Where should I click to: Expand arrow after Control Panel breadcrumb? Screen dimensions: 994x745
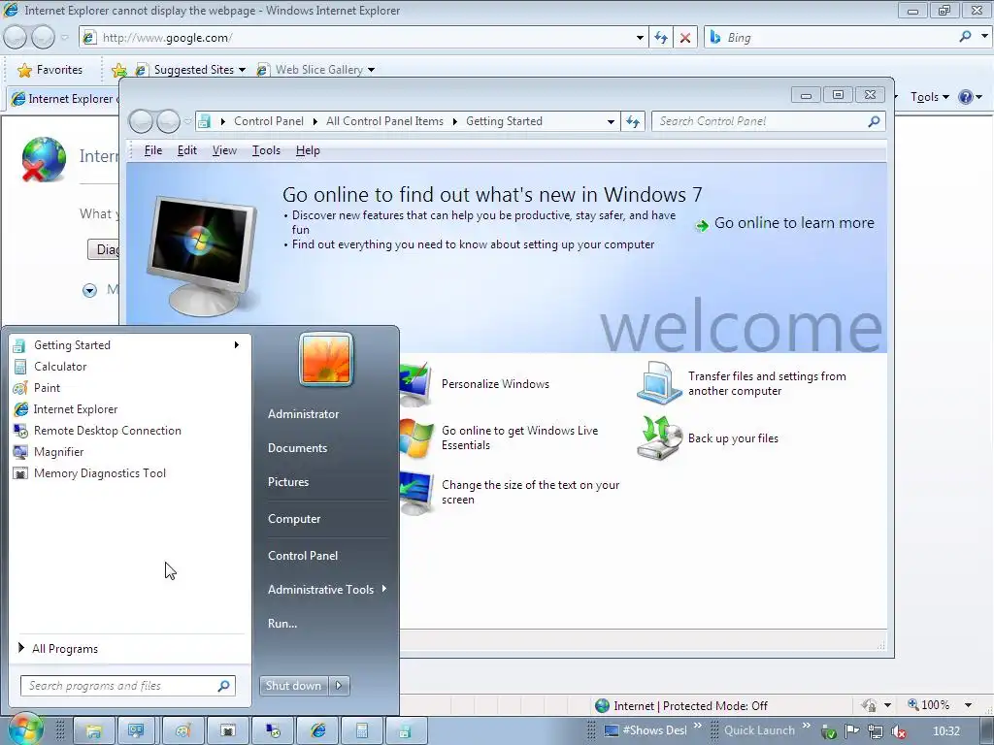pos(315,121)
